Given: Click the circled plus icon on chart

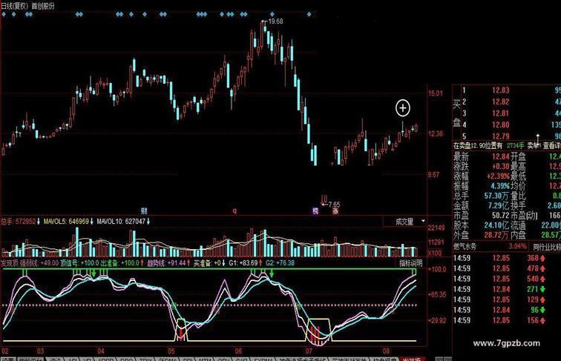Looking at the screenshot, I should 403,108.
